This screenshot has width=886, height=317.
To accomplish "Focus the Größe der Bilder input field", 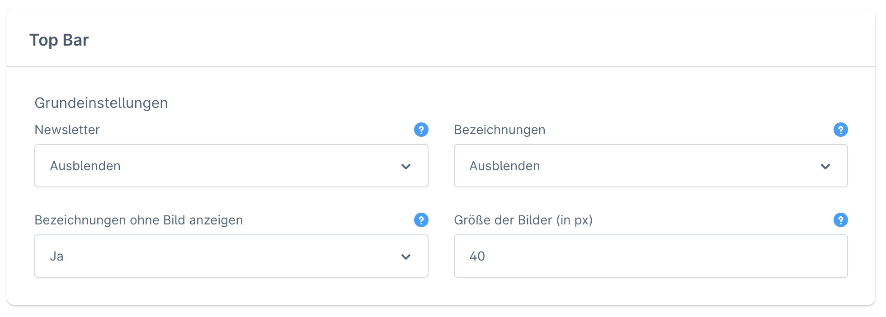I will point(650,256).
